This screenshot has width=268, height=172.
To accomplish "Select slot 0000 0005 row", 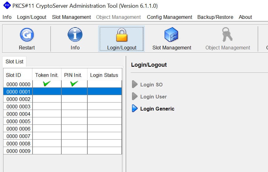I will click(63, 121).
